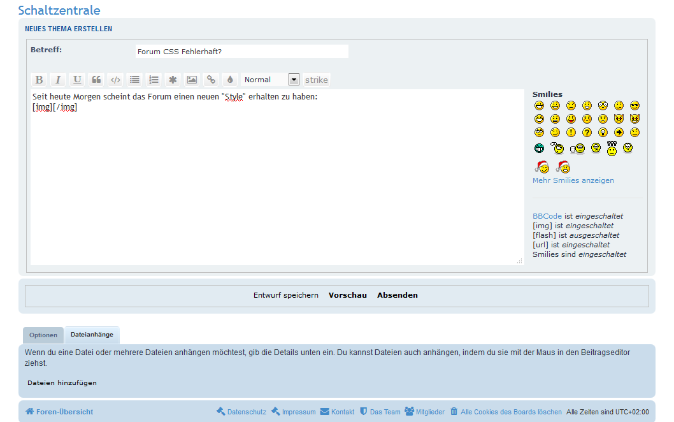Save the post with Entwurf speichern
This screenshot has width=674, height=422.
pyautogui.click(x=286, y=295)
